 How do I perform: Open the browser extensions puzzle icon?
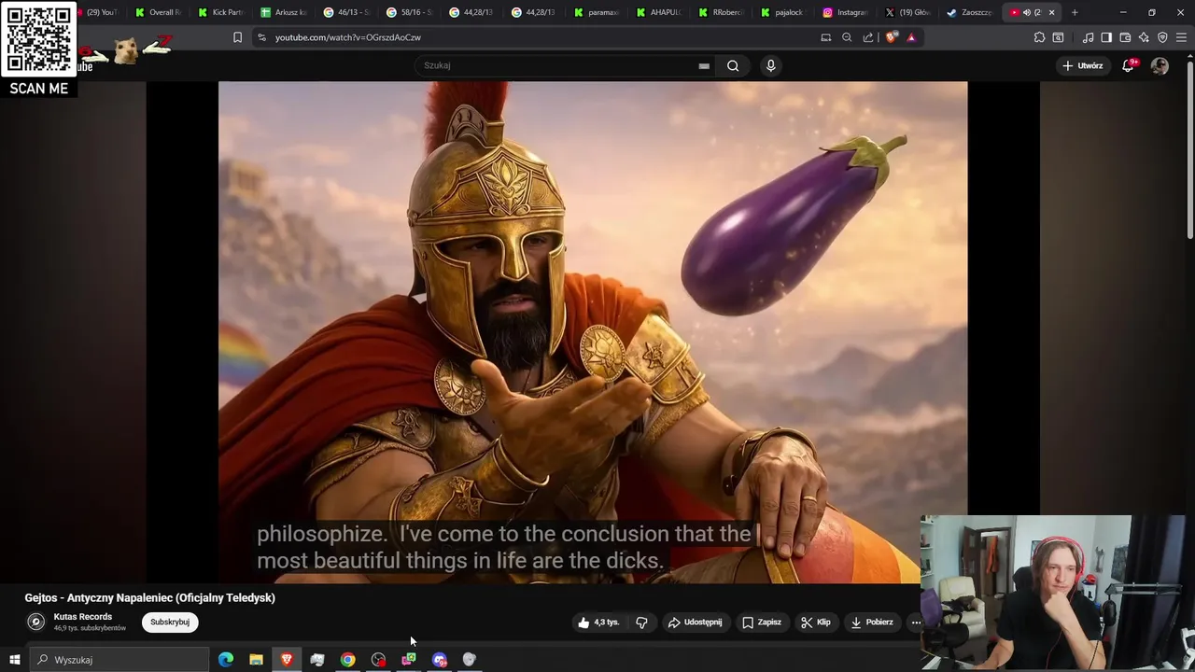point(1039,37)
